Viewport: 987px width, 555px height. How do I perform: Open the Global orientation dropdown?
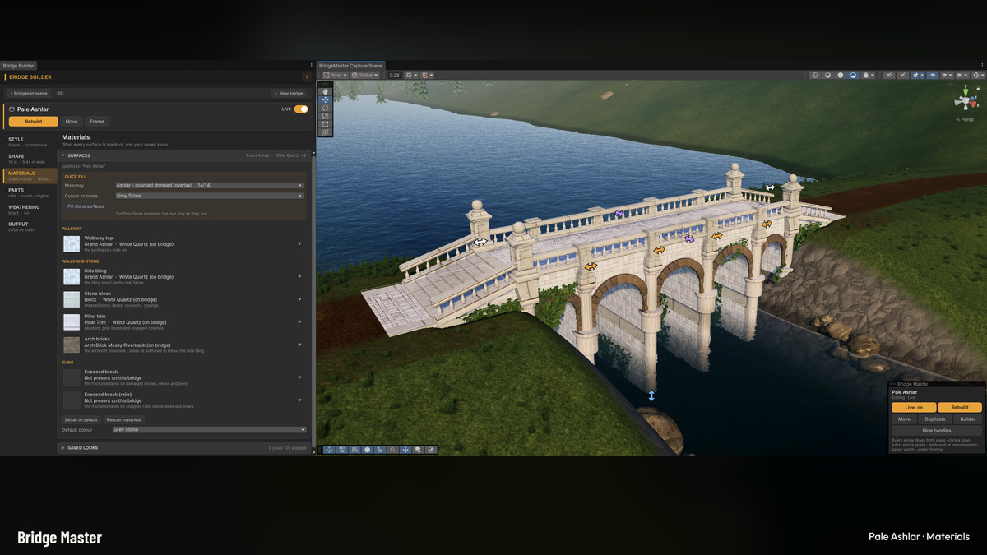click(x=364, y=75)
